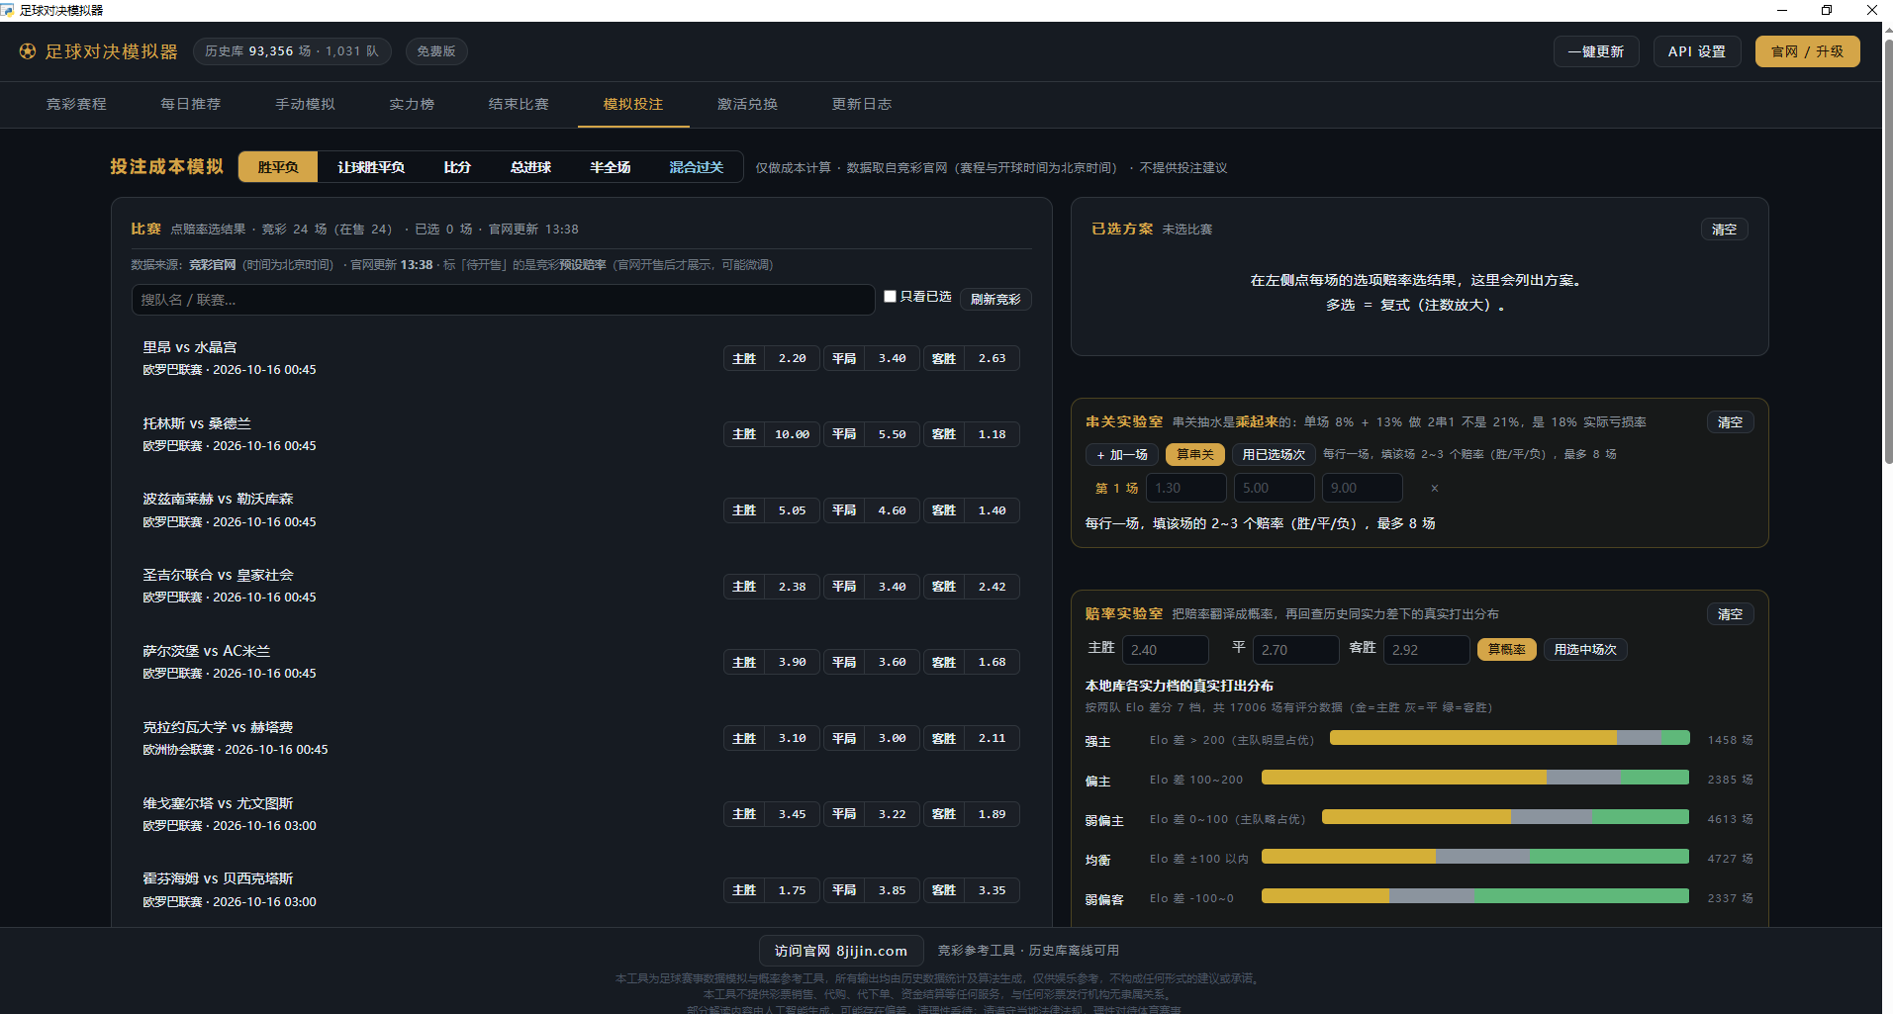Pick 主胜 1.75 for 霍芬海姆 vs 贝西克塔斯
Viewport: 1893px width, 1014px height.
click(771, 890)
